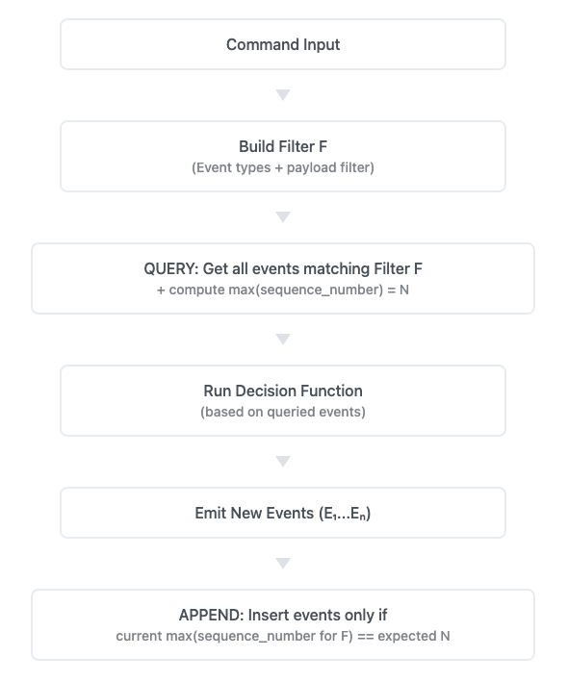Click the arrow under Run Decision Function box

click(283, 462)
